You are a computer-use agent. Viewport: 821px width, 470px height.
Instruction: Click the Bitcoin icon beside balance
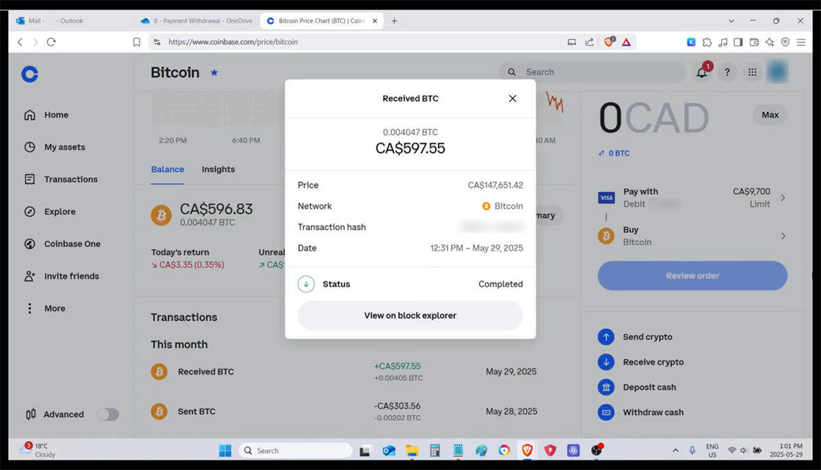click(x=161, y=214)
